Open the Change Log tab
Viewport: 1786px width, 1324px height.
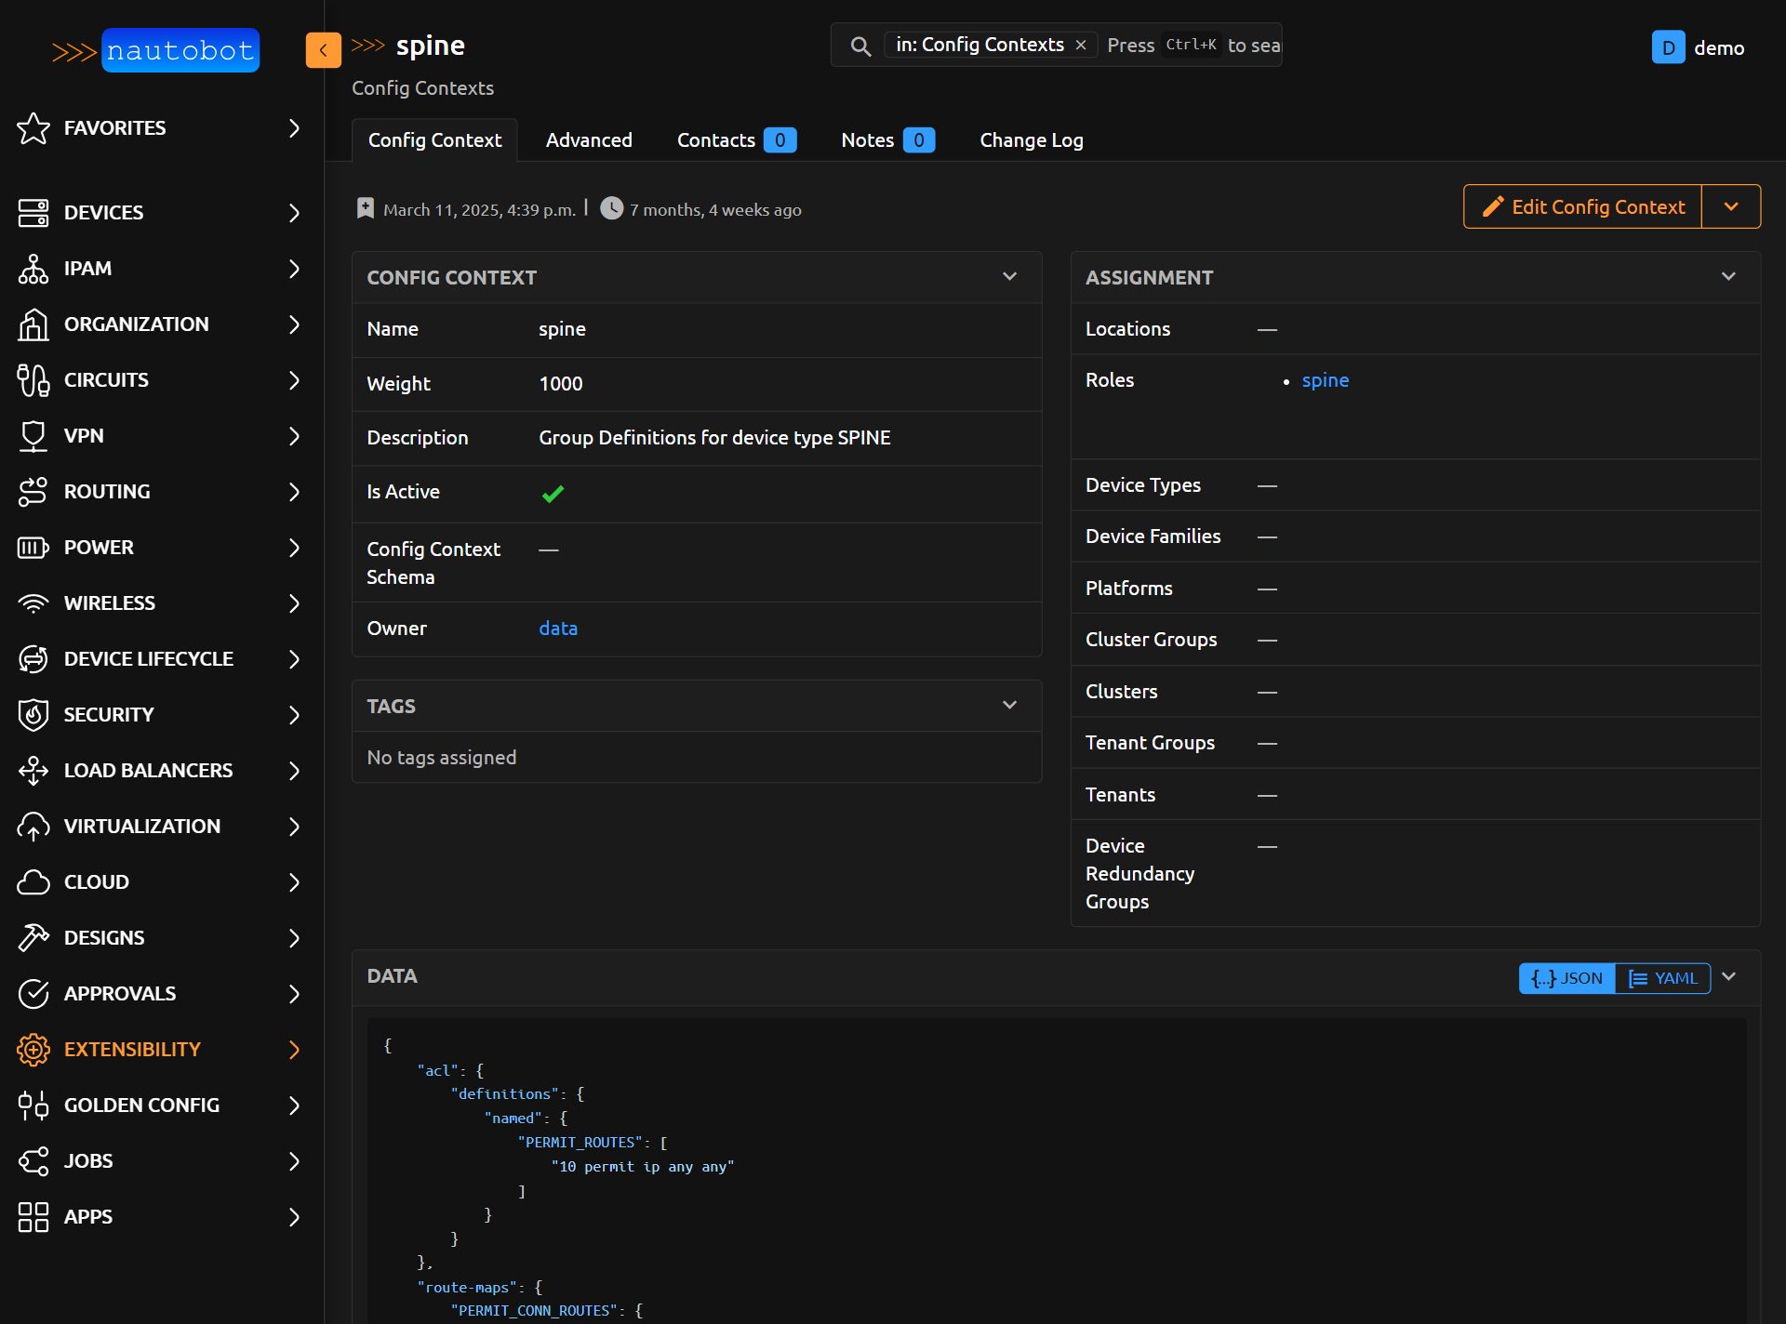(x=1031, y=140)
